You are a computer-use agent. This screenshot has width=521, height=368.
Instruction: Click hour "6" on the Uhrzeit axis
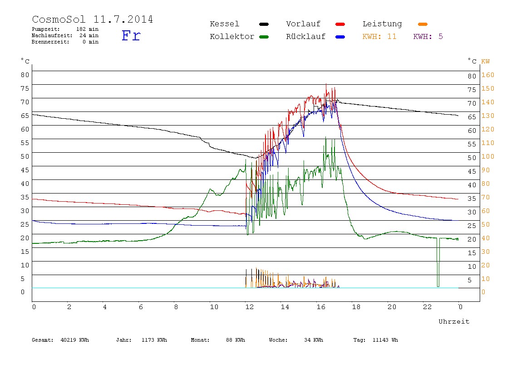141,307
